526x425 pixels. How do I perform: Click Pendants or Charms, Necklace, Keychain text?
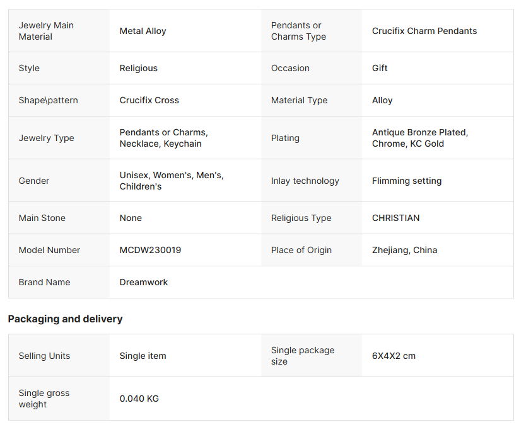[164, 138]
